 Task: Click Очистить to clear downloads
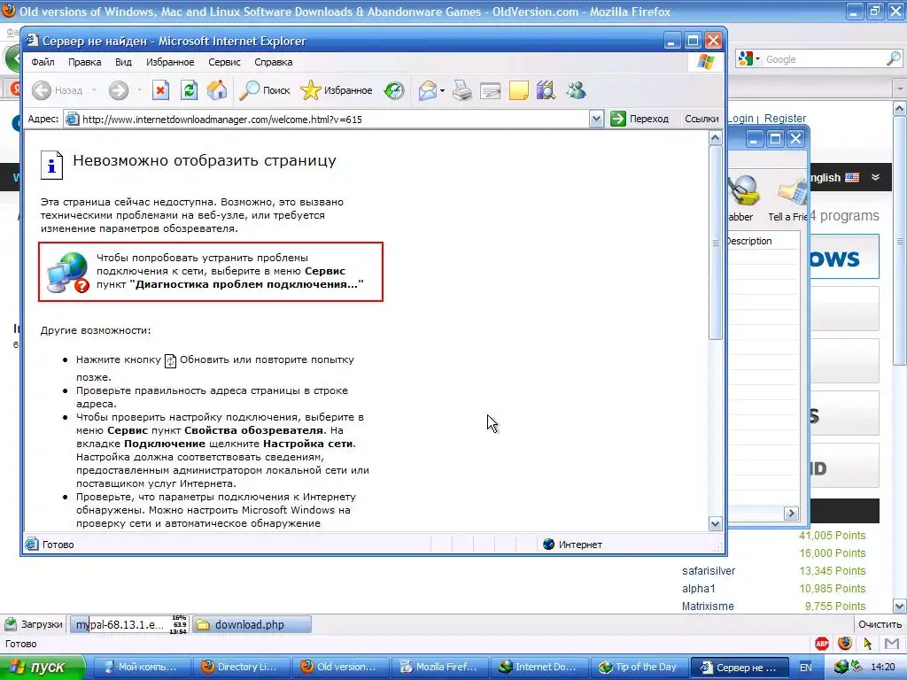point(880,624)
